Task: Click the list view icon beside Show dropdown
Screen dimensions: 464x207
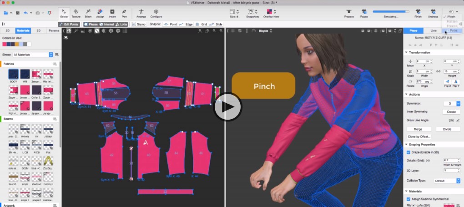Action: pos(57,55)
